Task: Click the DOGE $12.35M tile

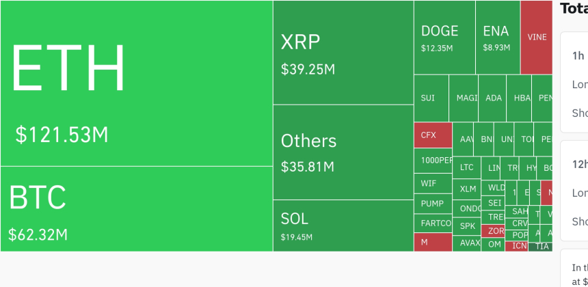Action: pos(444,38)
